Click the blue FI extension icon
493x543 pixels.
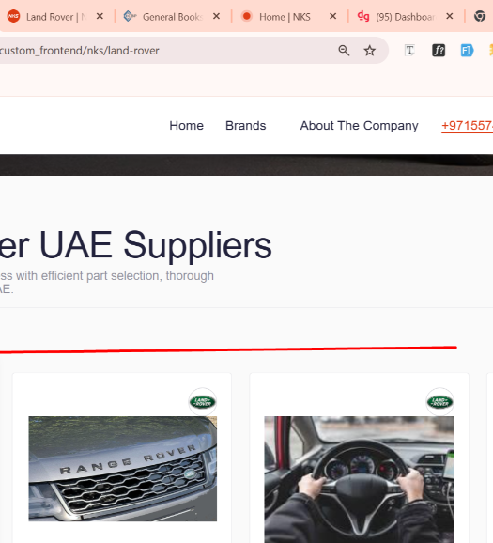[467, 51]
